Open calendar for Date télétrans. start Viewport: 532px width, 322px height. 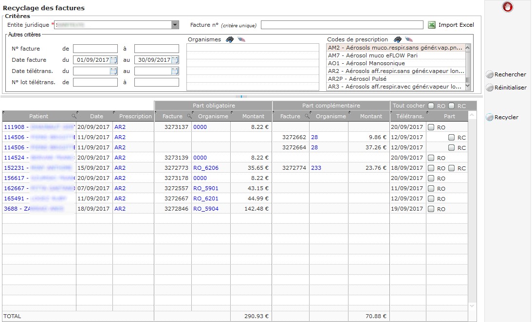pos(114,71)
